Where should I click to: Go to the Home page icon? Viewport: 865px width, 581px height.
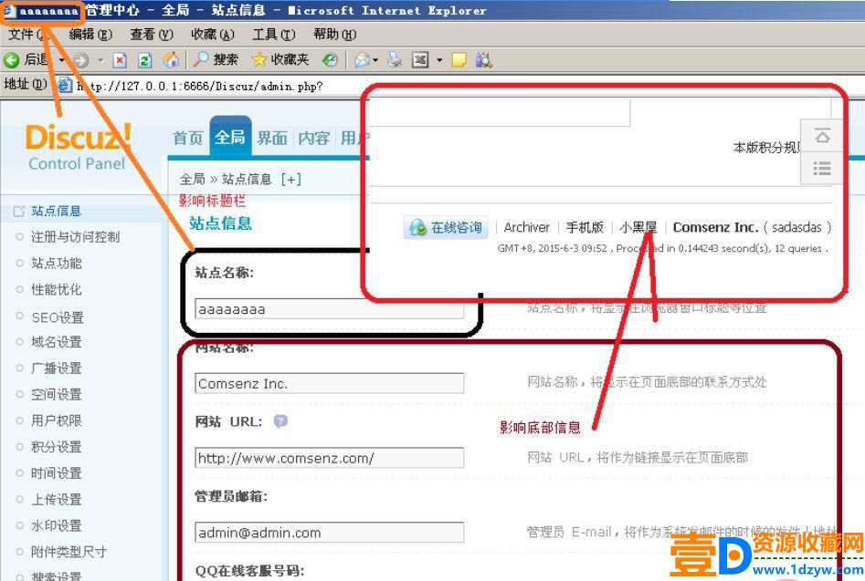(172, 59)
